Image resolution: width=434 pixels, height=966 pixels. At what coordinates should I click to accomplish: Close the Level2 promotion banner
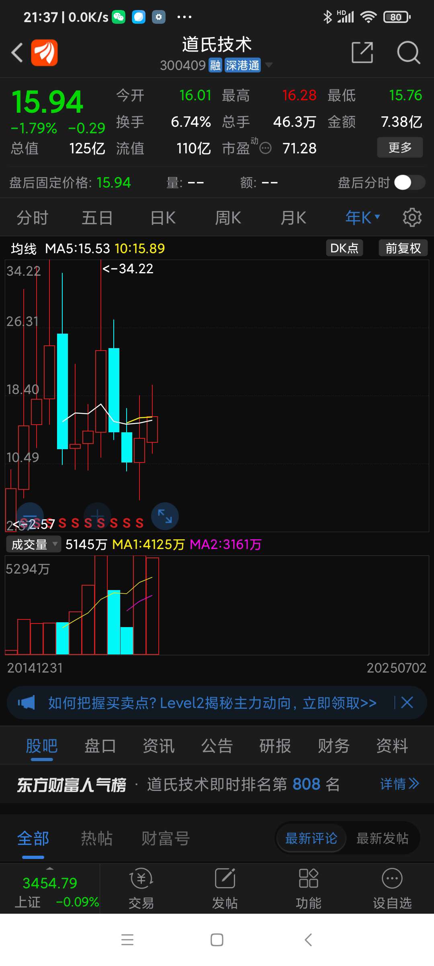pyautogui.click(x=407, y=703)
